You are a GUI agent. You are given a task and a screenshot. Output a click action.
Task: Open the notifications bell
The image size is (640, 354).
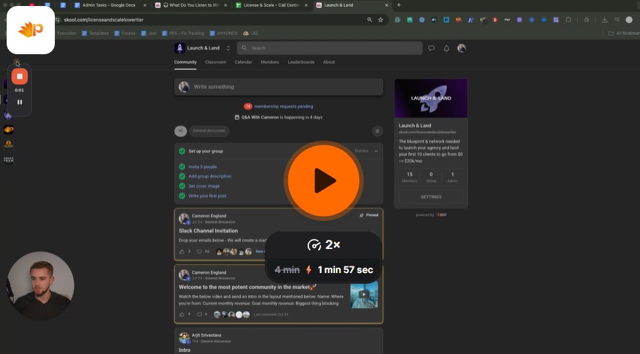(x=447, y=48)
